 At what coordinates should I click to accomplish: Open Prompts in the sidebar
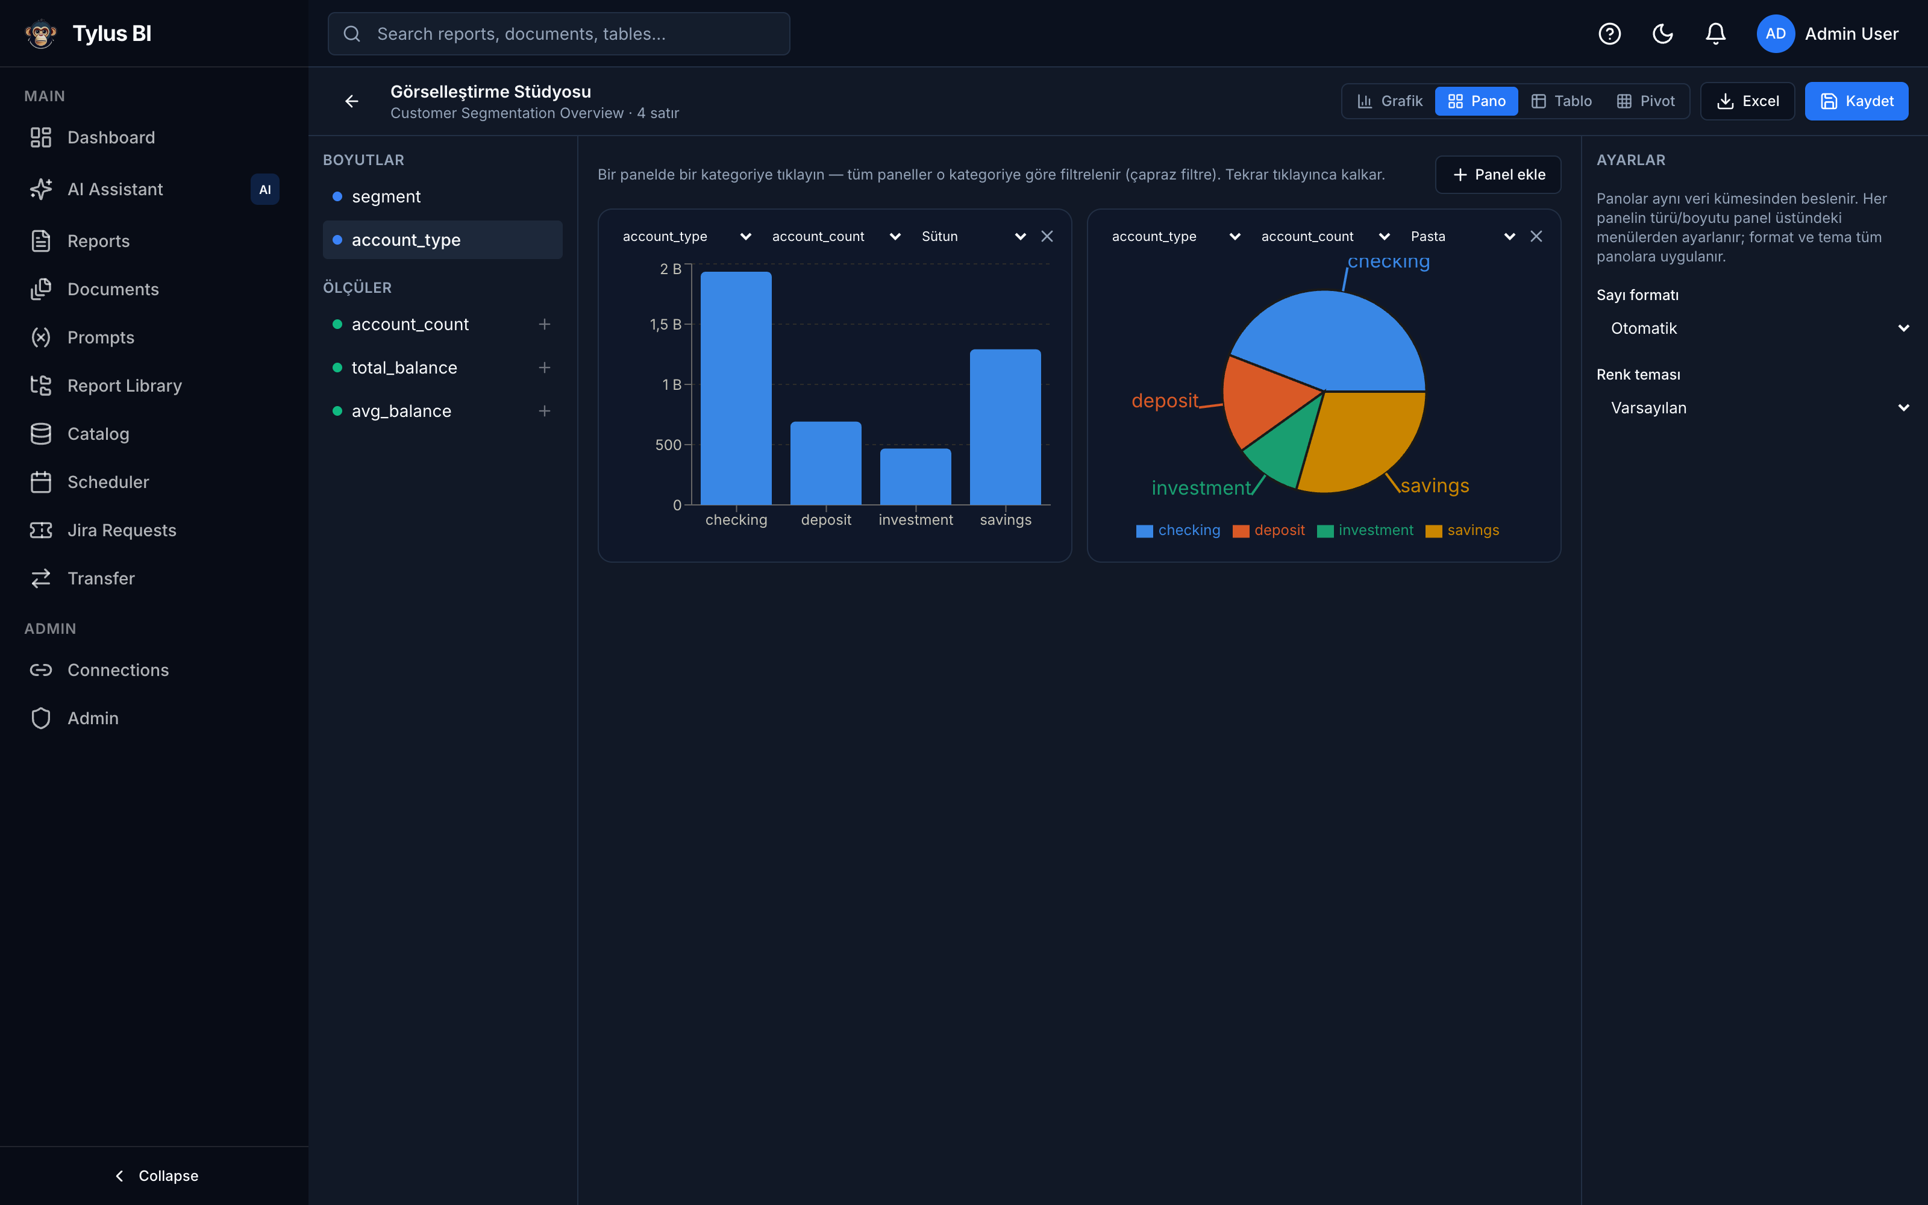point(154,337)
